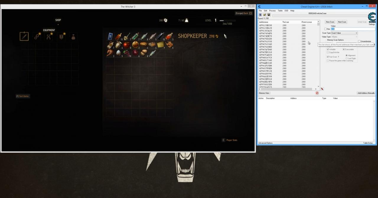
Task: Select the Alignment radio button
Action: tap(346, 56)
